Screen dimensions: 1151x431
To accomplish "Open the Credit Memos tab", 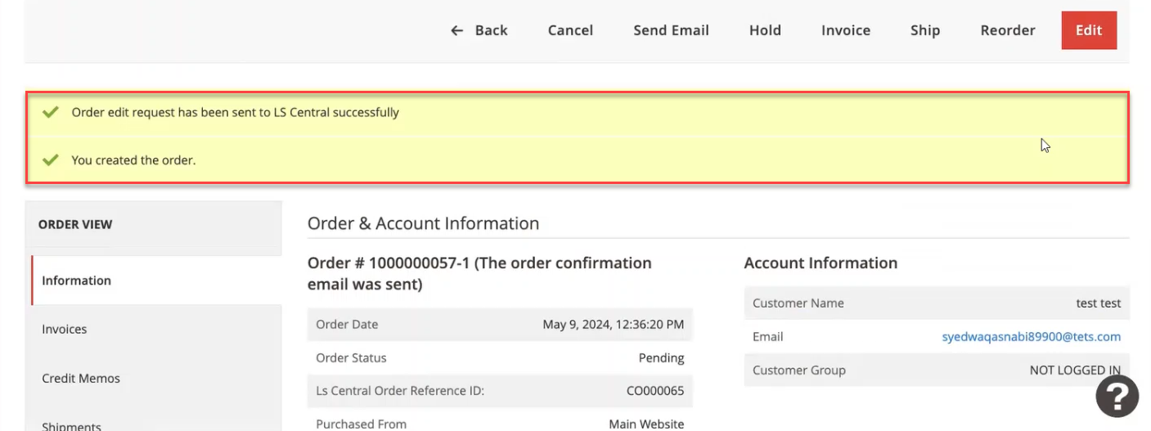I will coord(81,379).
